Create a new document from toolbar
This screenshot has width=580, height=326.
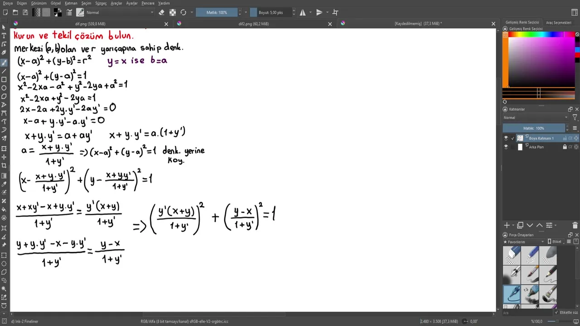click(x=5, y=12)
